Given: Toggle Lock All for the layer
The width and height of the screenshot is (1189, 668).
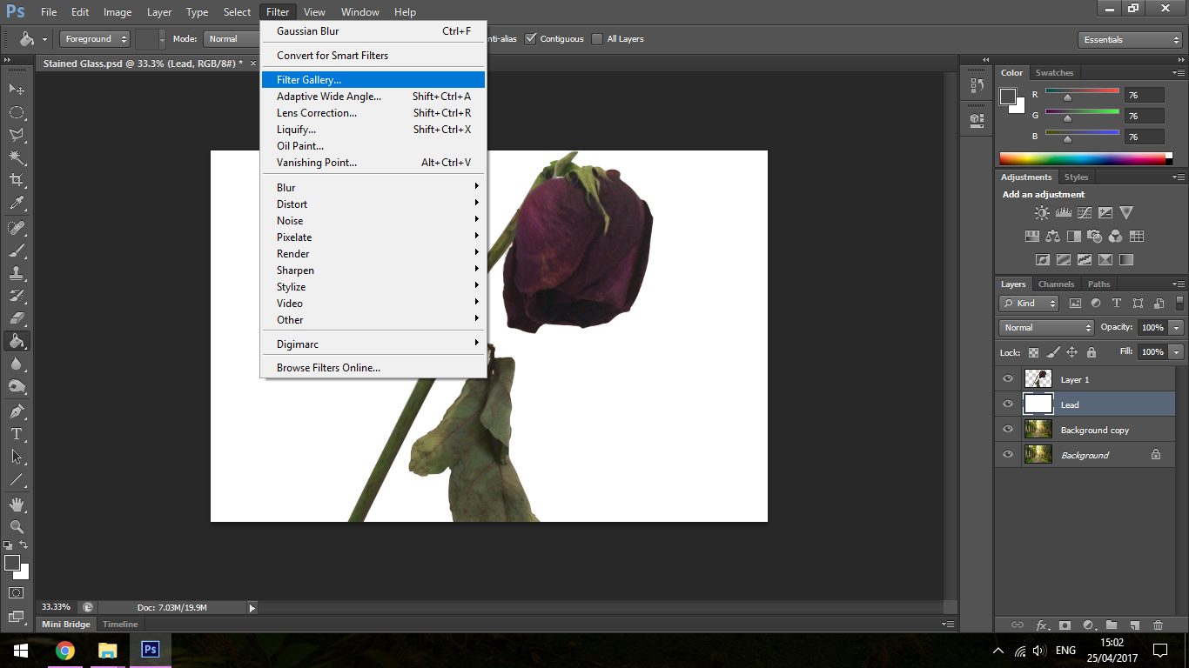Looking at the screenshot, I should coord(1091,352).
